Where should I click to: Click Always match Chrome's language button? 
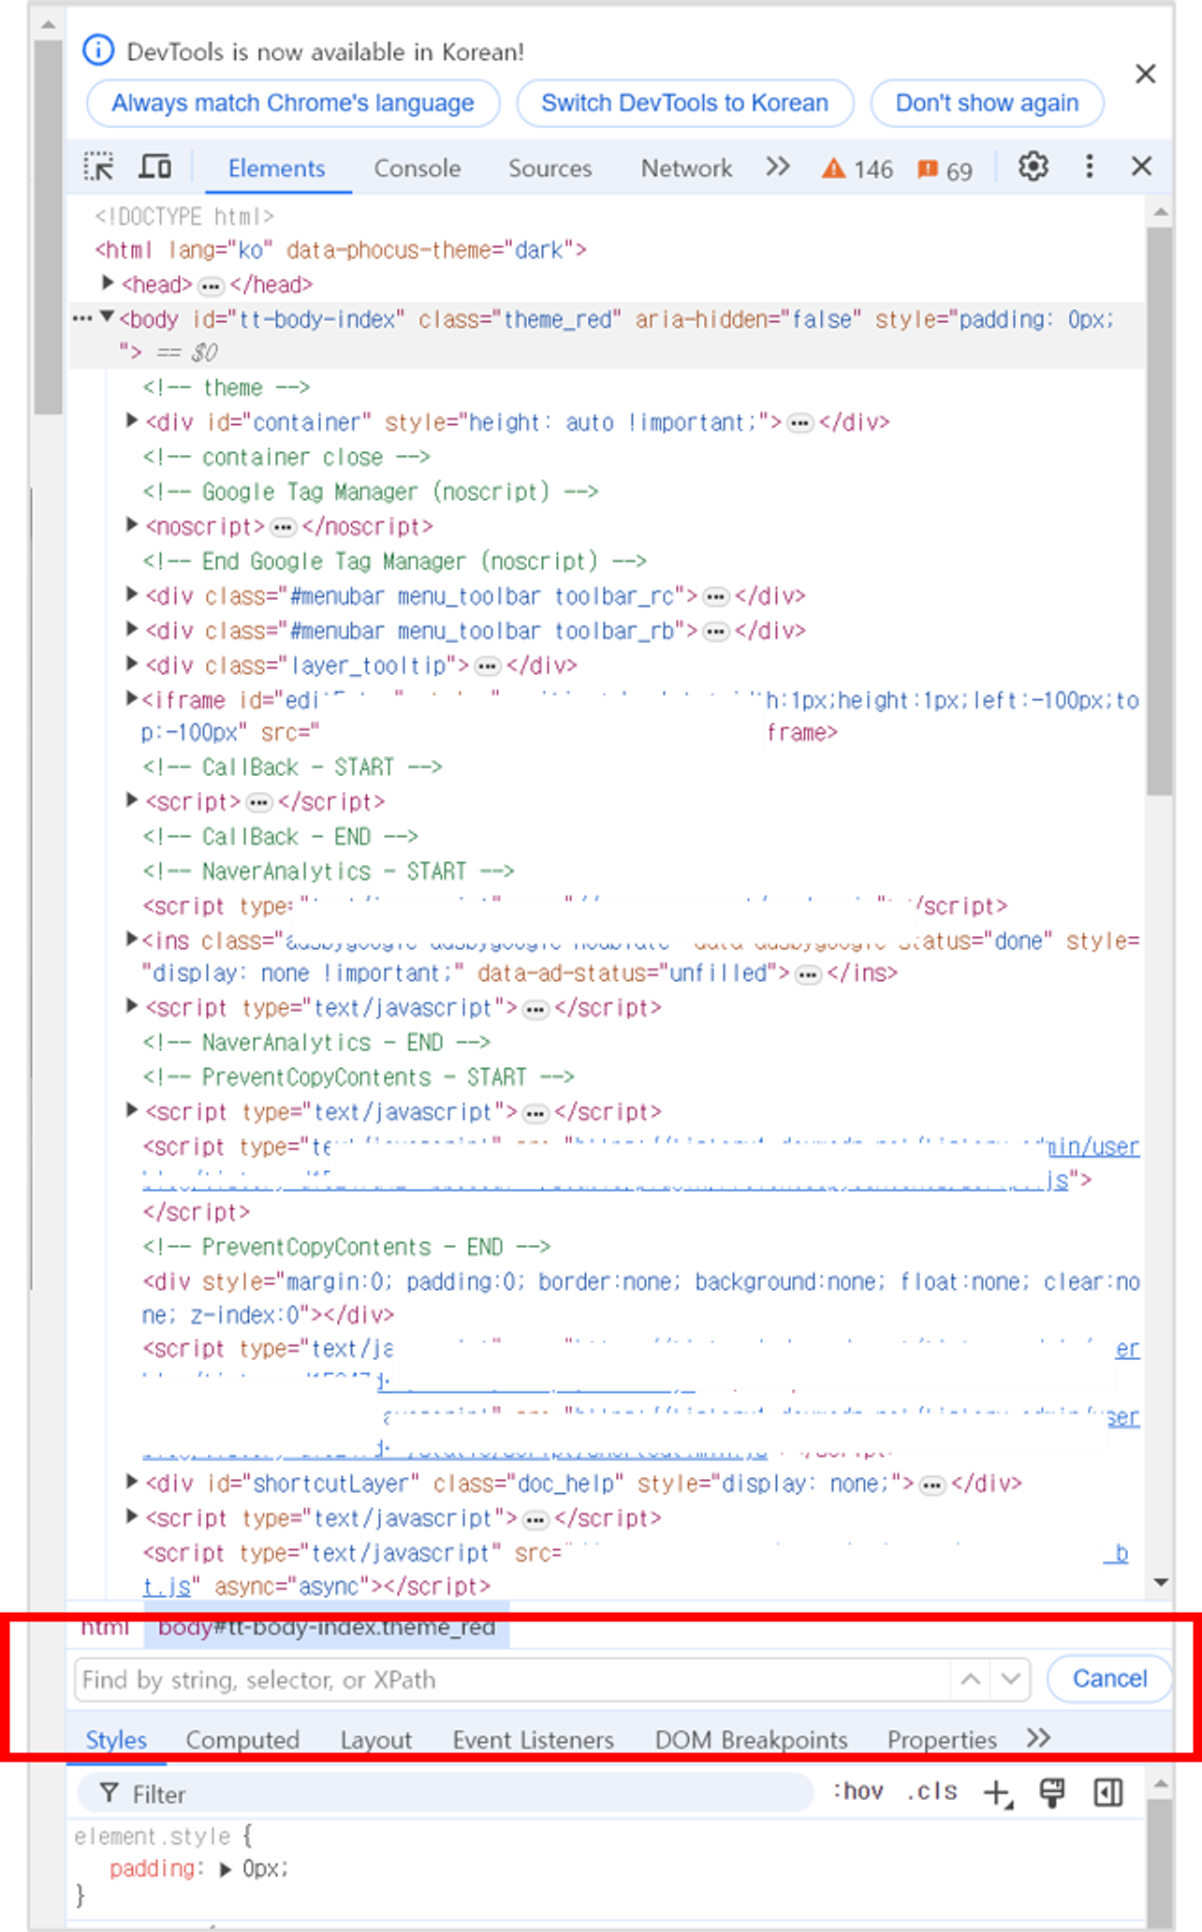293,103
